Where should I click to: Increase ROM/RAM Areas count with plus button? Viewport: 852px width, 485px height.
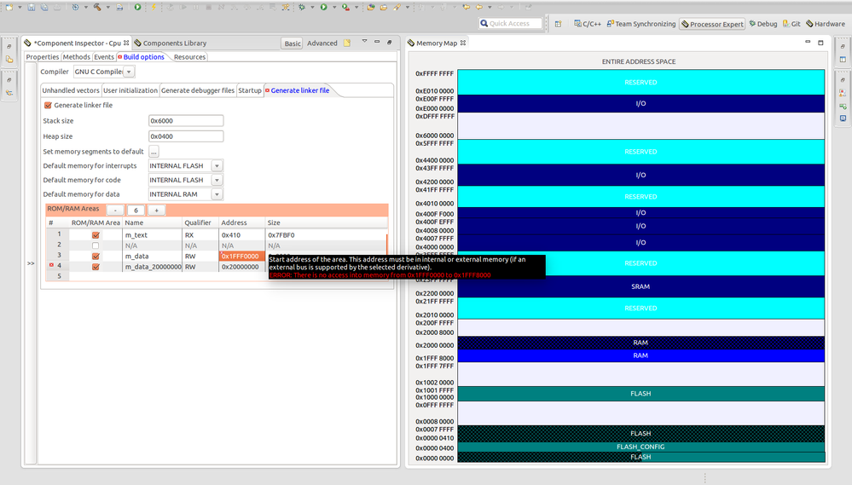[x=156, y=211]
